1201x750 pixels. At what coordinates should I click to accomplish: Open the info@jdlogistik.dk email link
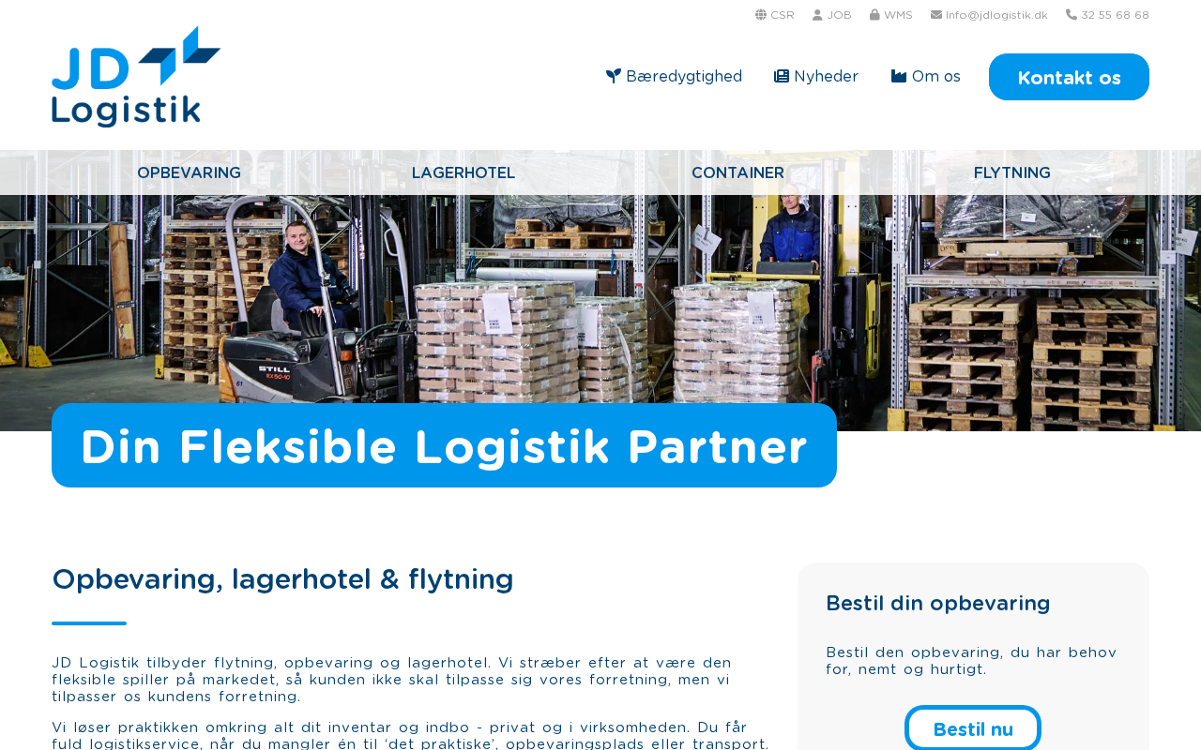tap(996, 15)
